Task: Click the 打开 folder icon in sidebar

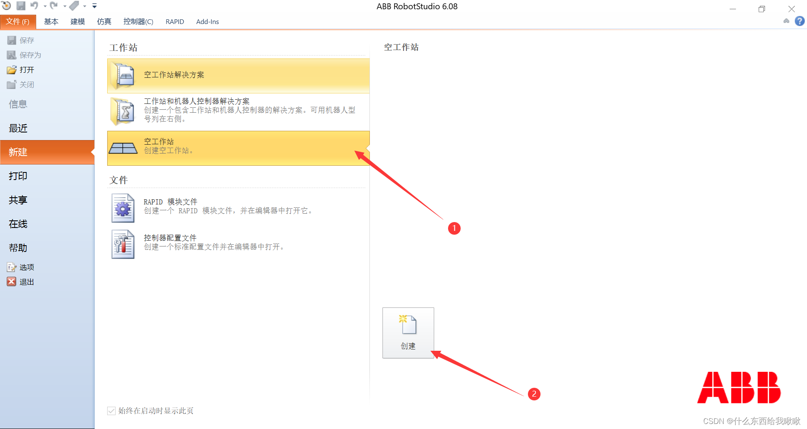Action: [x=11, y=70]
